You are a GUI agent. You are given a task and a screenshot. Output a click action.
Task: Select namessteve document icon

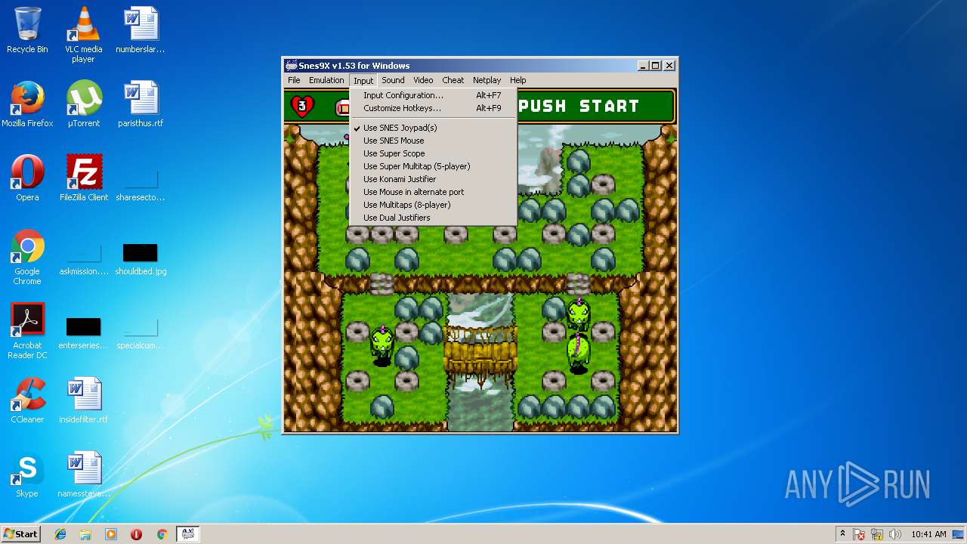point(83,474)
